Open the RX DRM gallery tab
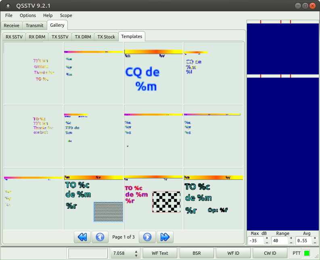 [37, 37]
